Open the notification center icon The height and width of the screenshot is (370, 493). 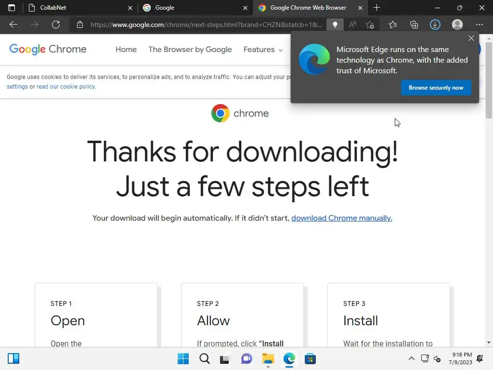[480, 358]
